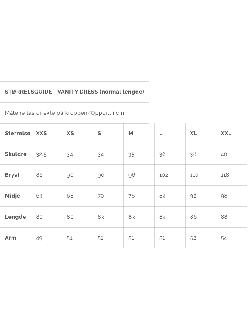Select the Arm row label

(11, 238)
